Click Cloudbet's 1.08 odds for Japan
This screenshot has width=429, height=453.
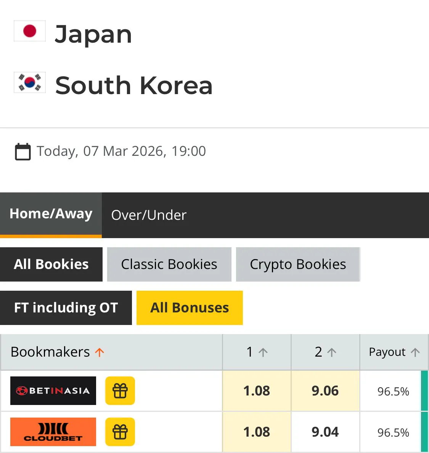coord(257,432)
